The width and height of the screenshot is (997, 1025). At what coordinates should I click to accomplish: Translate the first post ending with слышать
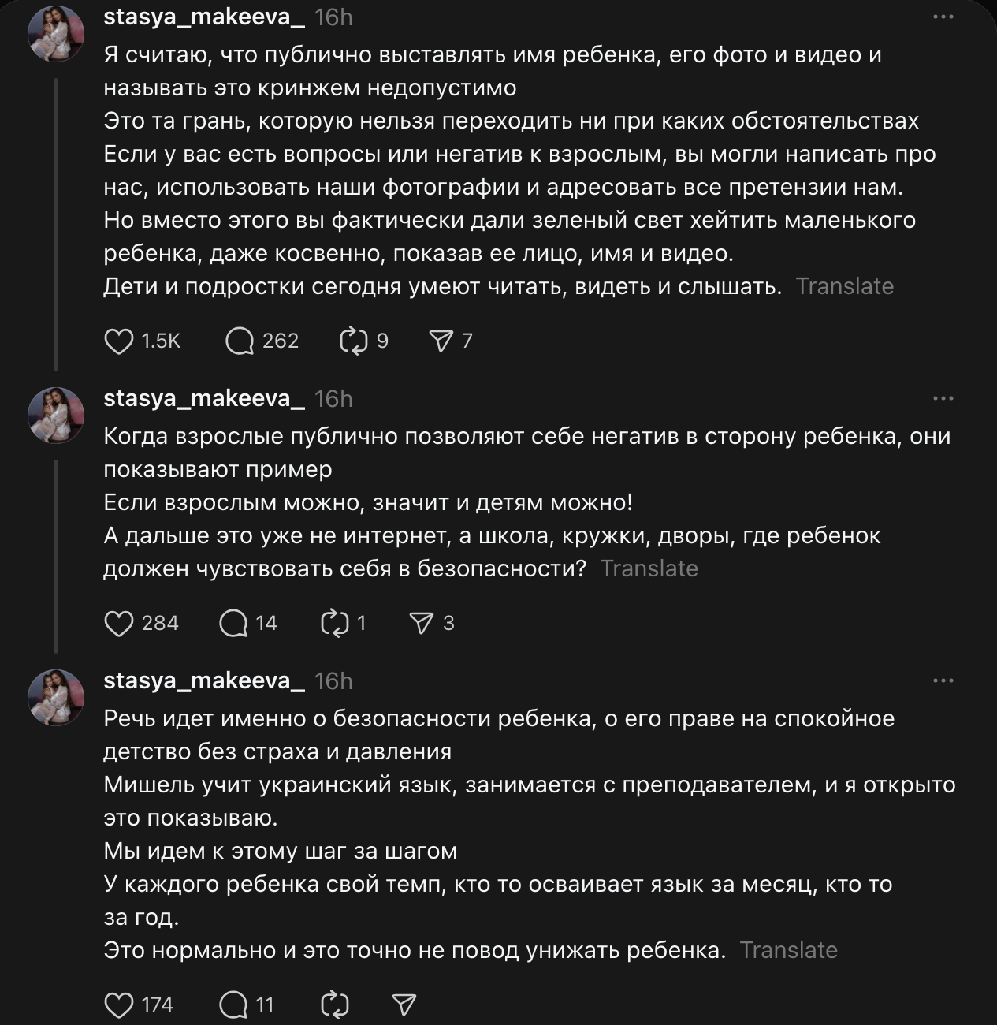(x=844, y=286)
